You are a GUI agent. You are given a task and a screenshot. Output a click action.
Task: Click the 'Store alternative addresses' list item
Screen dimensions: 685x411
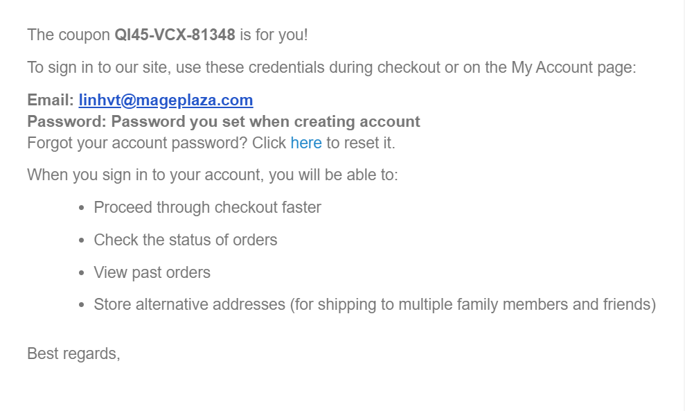(375, 304)
